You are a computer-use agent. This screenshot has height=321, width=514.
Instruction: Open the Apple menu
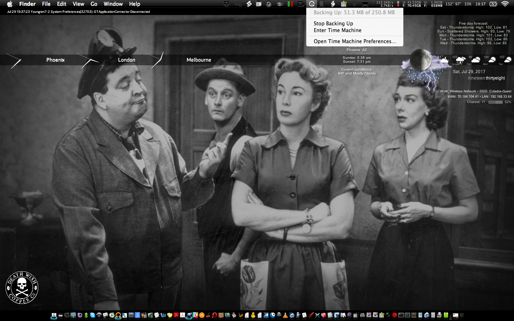pyautogui.click(x=10, y=4)
